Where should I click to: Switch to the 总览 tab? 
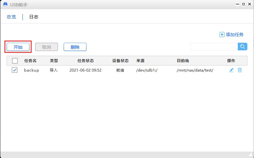[11, 17]
